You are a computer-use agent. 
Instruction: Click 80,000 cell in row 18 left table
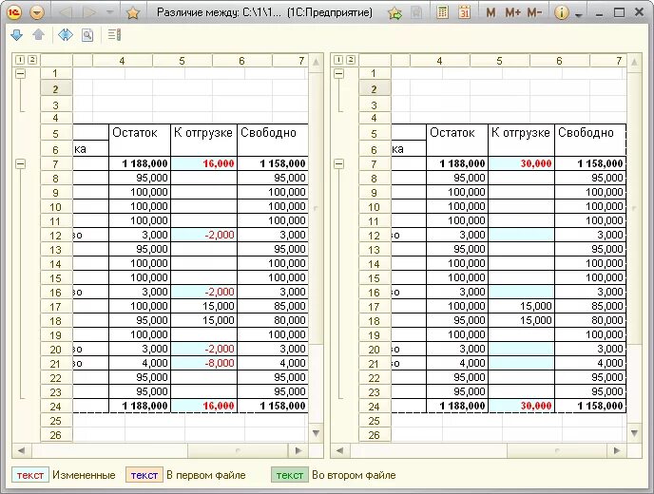coord(273,320)
